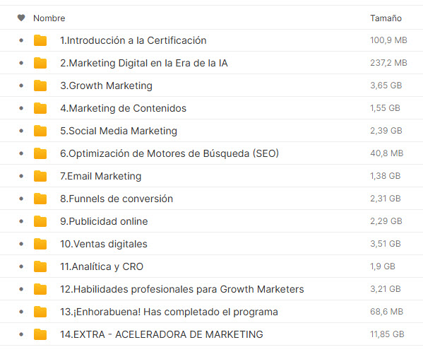This screenshot has height=364, width=423.
Task: Click folder icon for 3.Growth Marketing
Action: point(40,86)
